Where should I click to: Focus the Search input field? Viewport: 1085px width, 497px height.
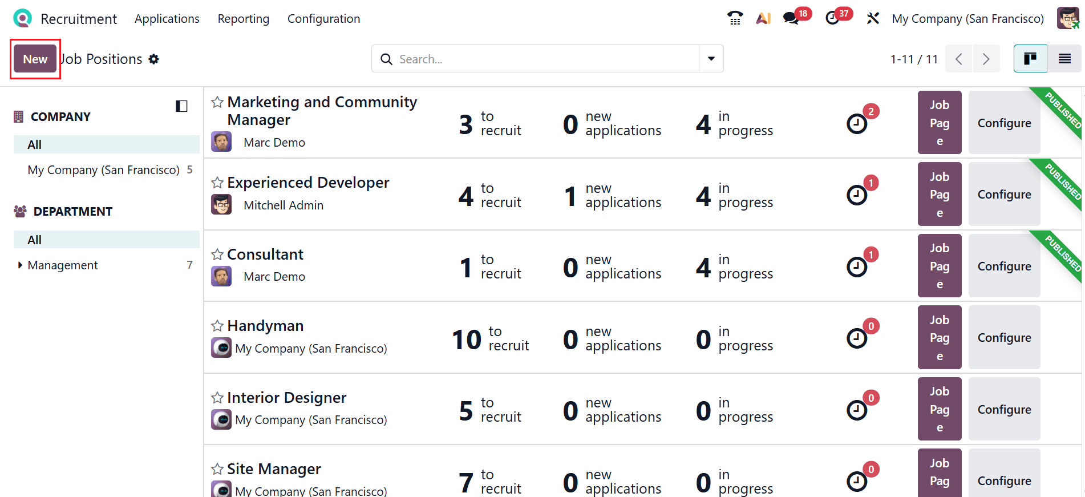(546, 59)
